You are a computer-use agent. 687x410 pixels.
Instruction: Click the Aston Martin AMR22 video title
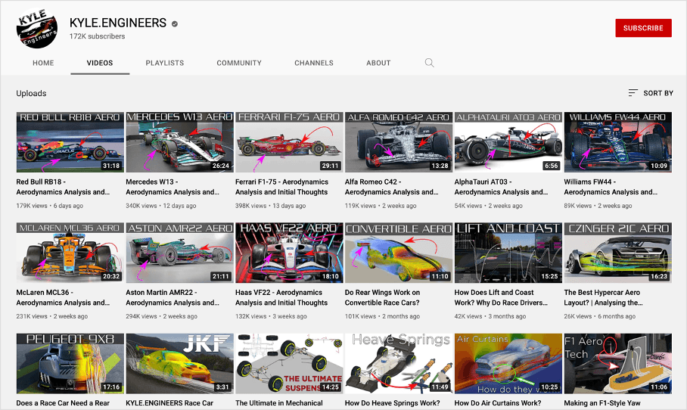(173, 297)
